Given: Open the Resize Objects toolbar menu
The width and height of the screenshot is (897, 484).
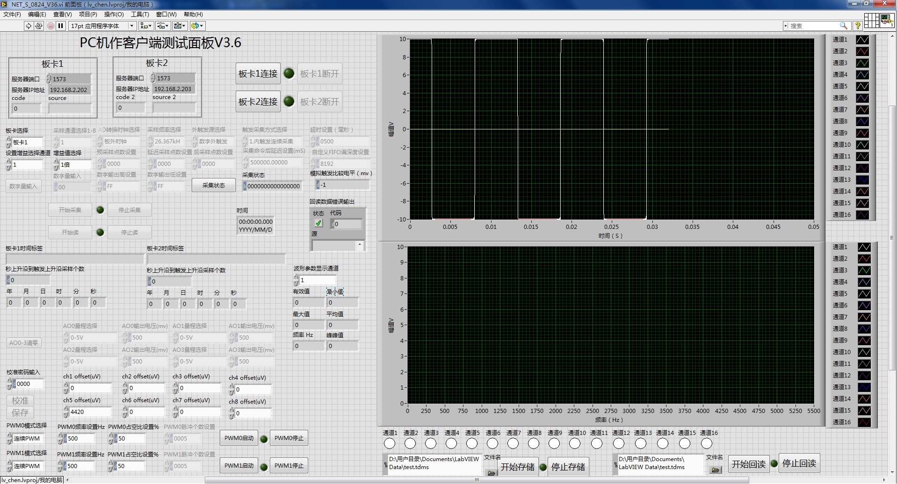Looking at the screenshot, I should [180, 26].
